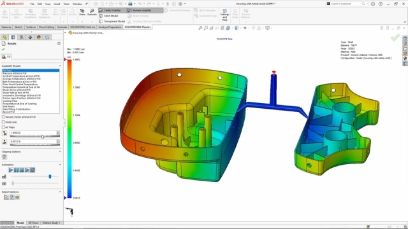Switch to the SOLIDWORKS Plastics tab
The height and width of the screenshot is (229, 408).
pos(138,27)
